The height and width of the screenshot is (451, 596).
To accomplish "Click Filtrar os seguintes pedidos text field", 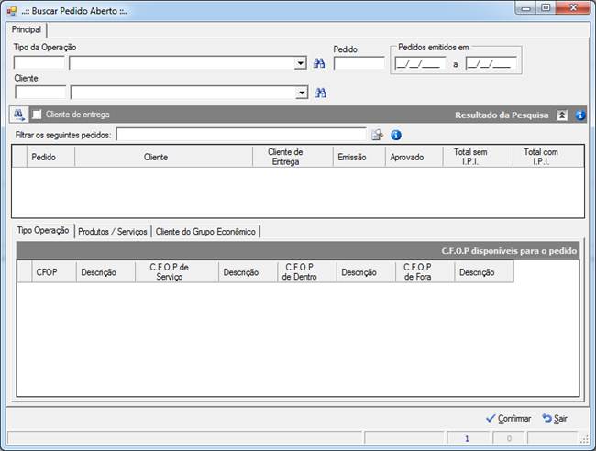I will pyautogui.click(x=241, y=135).
